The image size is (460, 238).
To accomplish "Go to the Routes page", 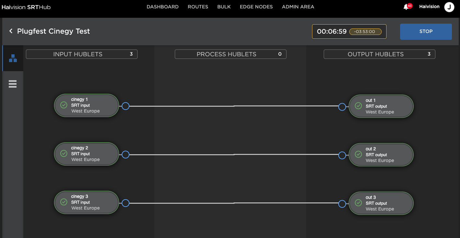I will coord(198,7).
